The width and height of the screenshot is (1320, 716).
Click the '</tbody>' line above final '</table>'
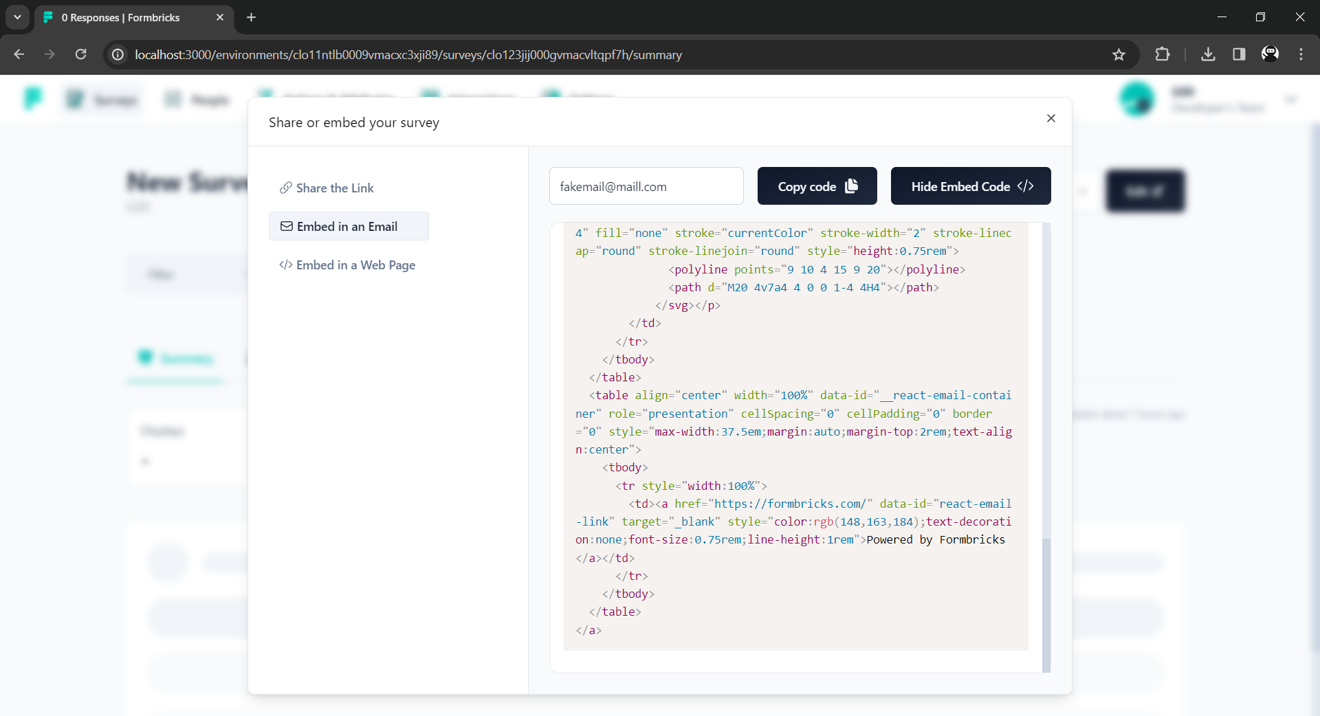(628, 594)
